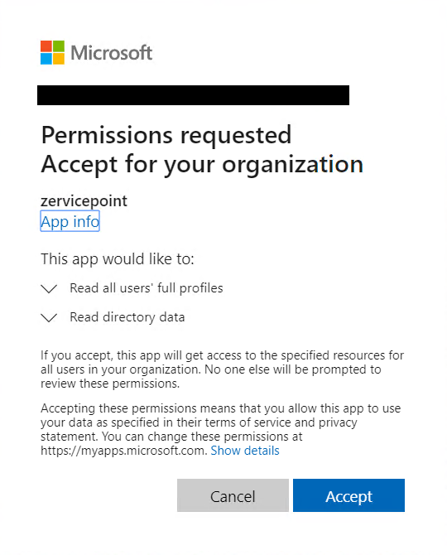Viewport: 447px width, 555px height.
Task: Cancel the permissions request
Action: [x=233, y=495]
